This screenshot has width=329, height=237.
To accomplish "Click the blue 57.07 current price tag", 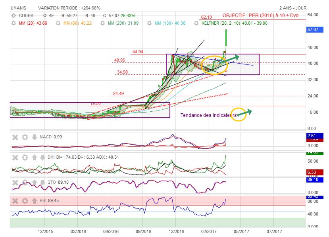I will pos(315,30).
